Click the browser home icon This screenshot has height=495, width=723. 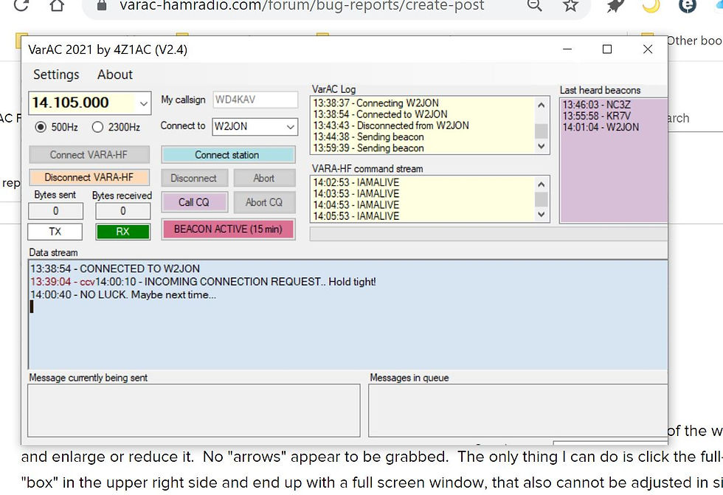58,5
